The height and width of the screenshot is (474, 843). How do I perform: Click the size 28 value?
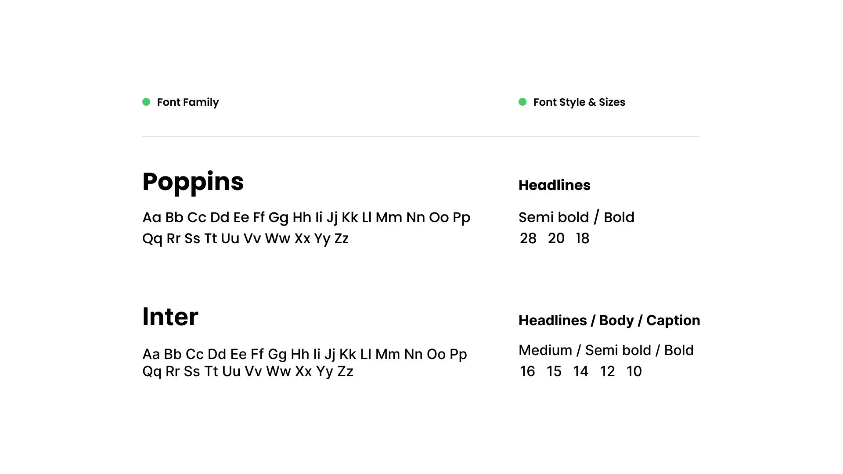tap(528, 238)
